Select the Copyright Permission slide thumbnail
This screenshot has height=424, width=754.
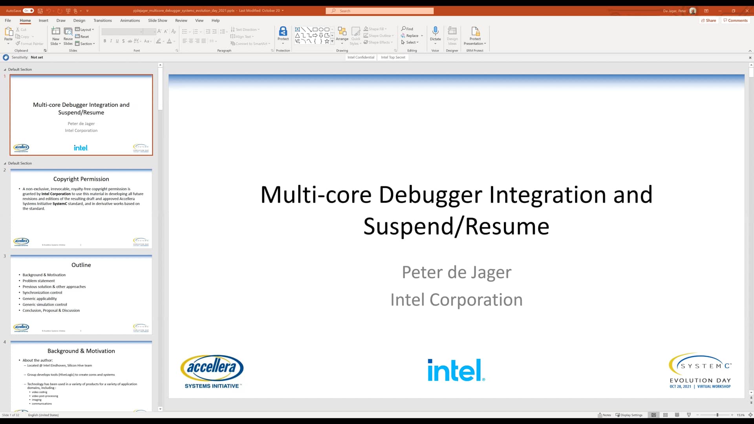(81, 208)
